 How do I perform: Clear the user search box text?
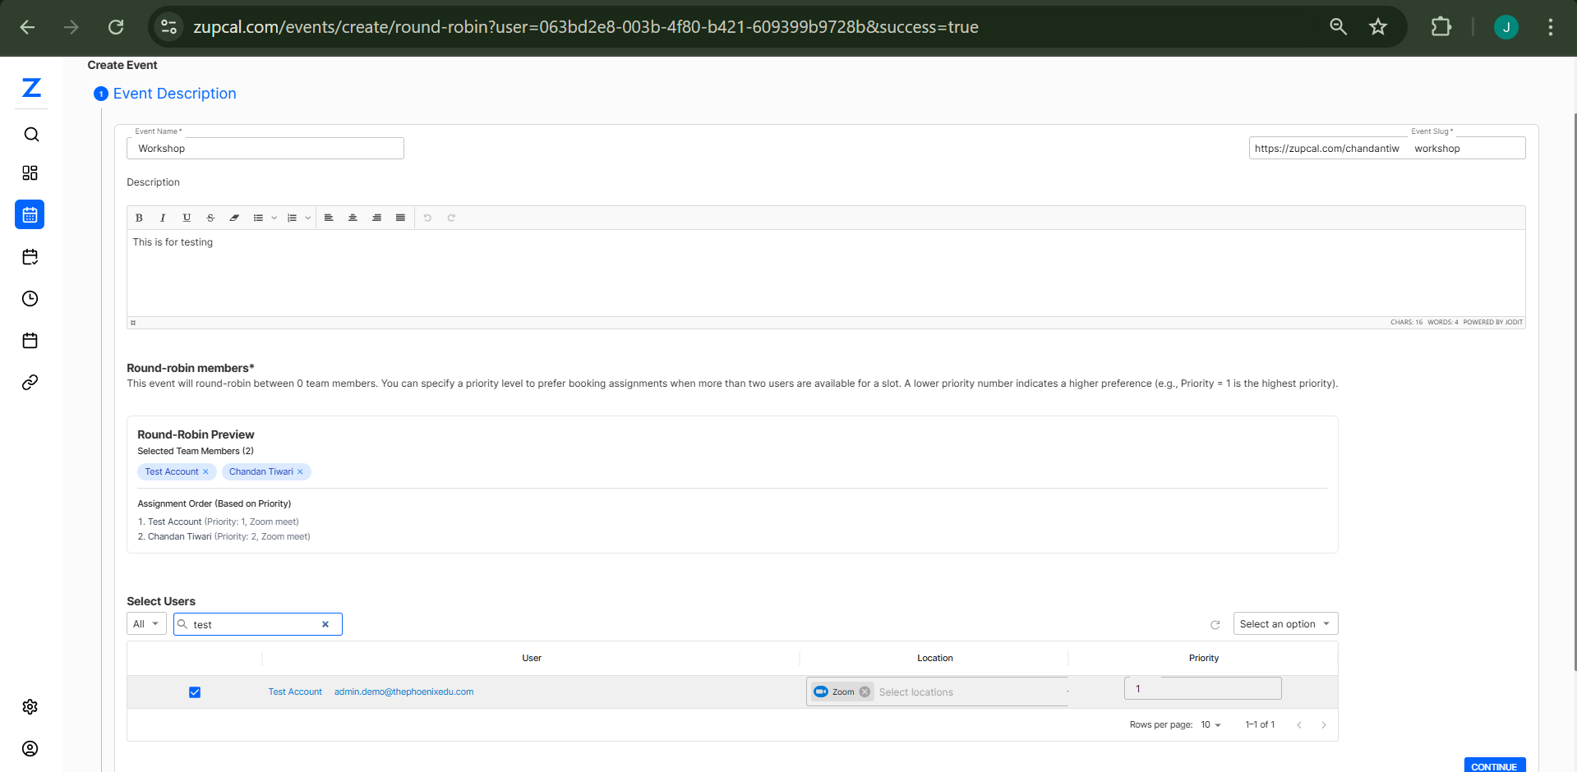pyautogui.click(x=325, y=625)
